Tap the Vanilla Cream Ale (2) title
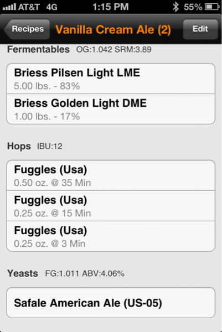This screenshot has height=332, width=222. coord(113,30)
